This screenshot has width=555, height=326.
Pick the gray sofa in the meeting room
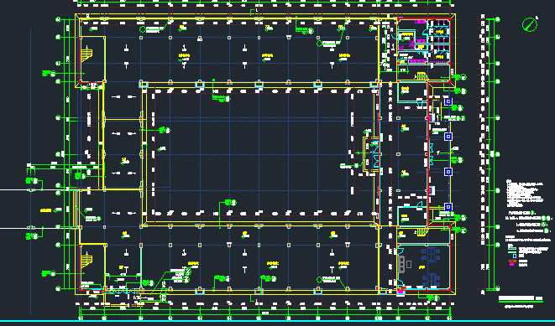click(401, 264)
